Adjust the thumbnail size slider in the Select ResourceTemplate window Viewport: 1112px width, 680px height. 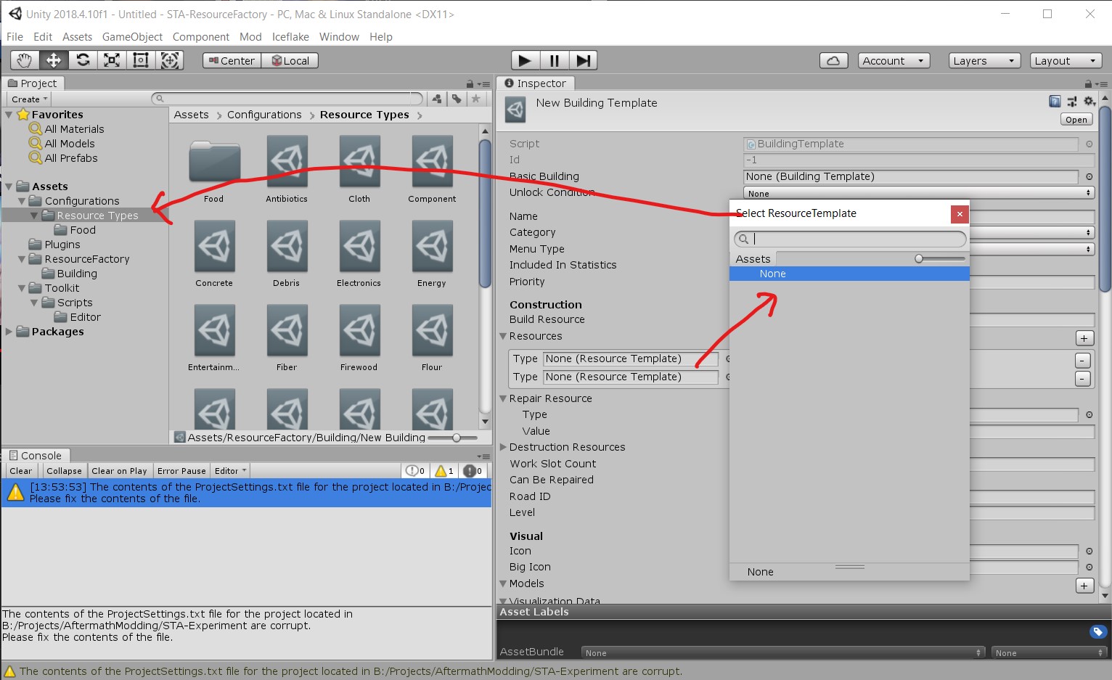[919, 259]
